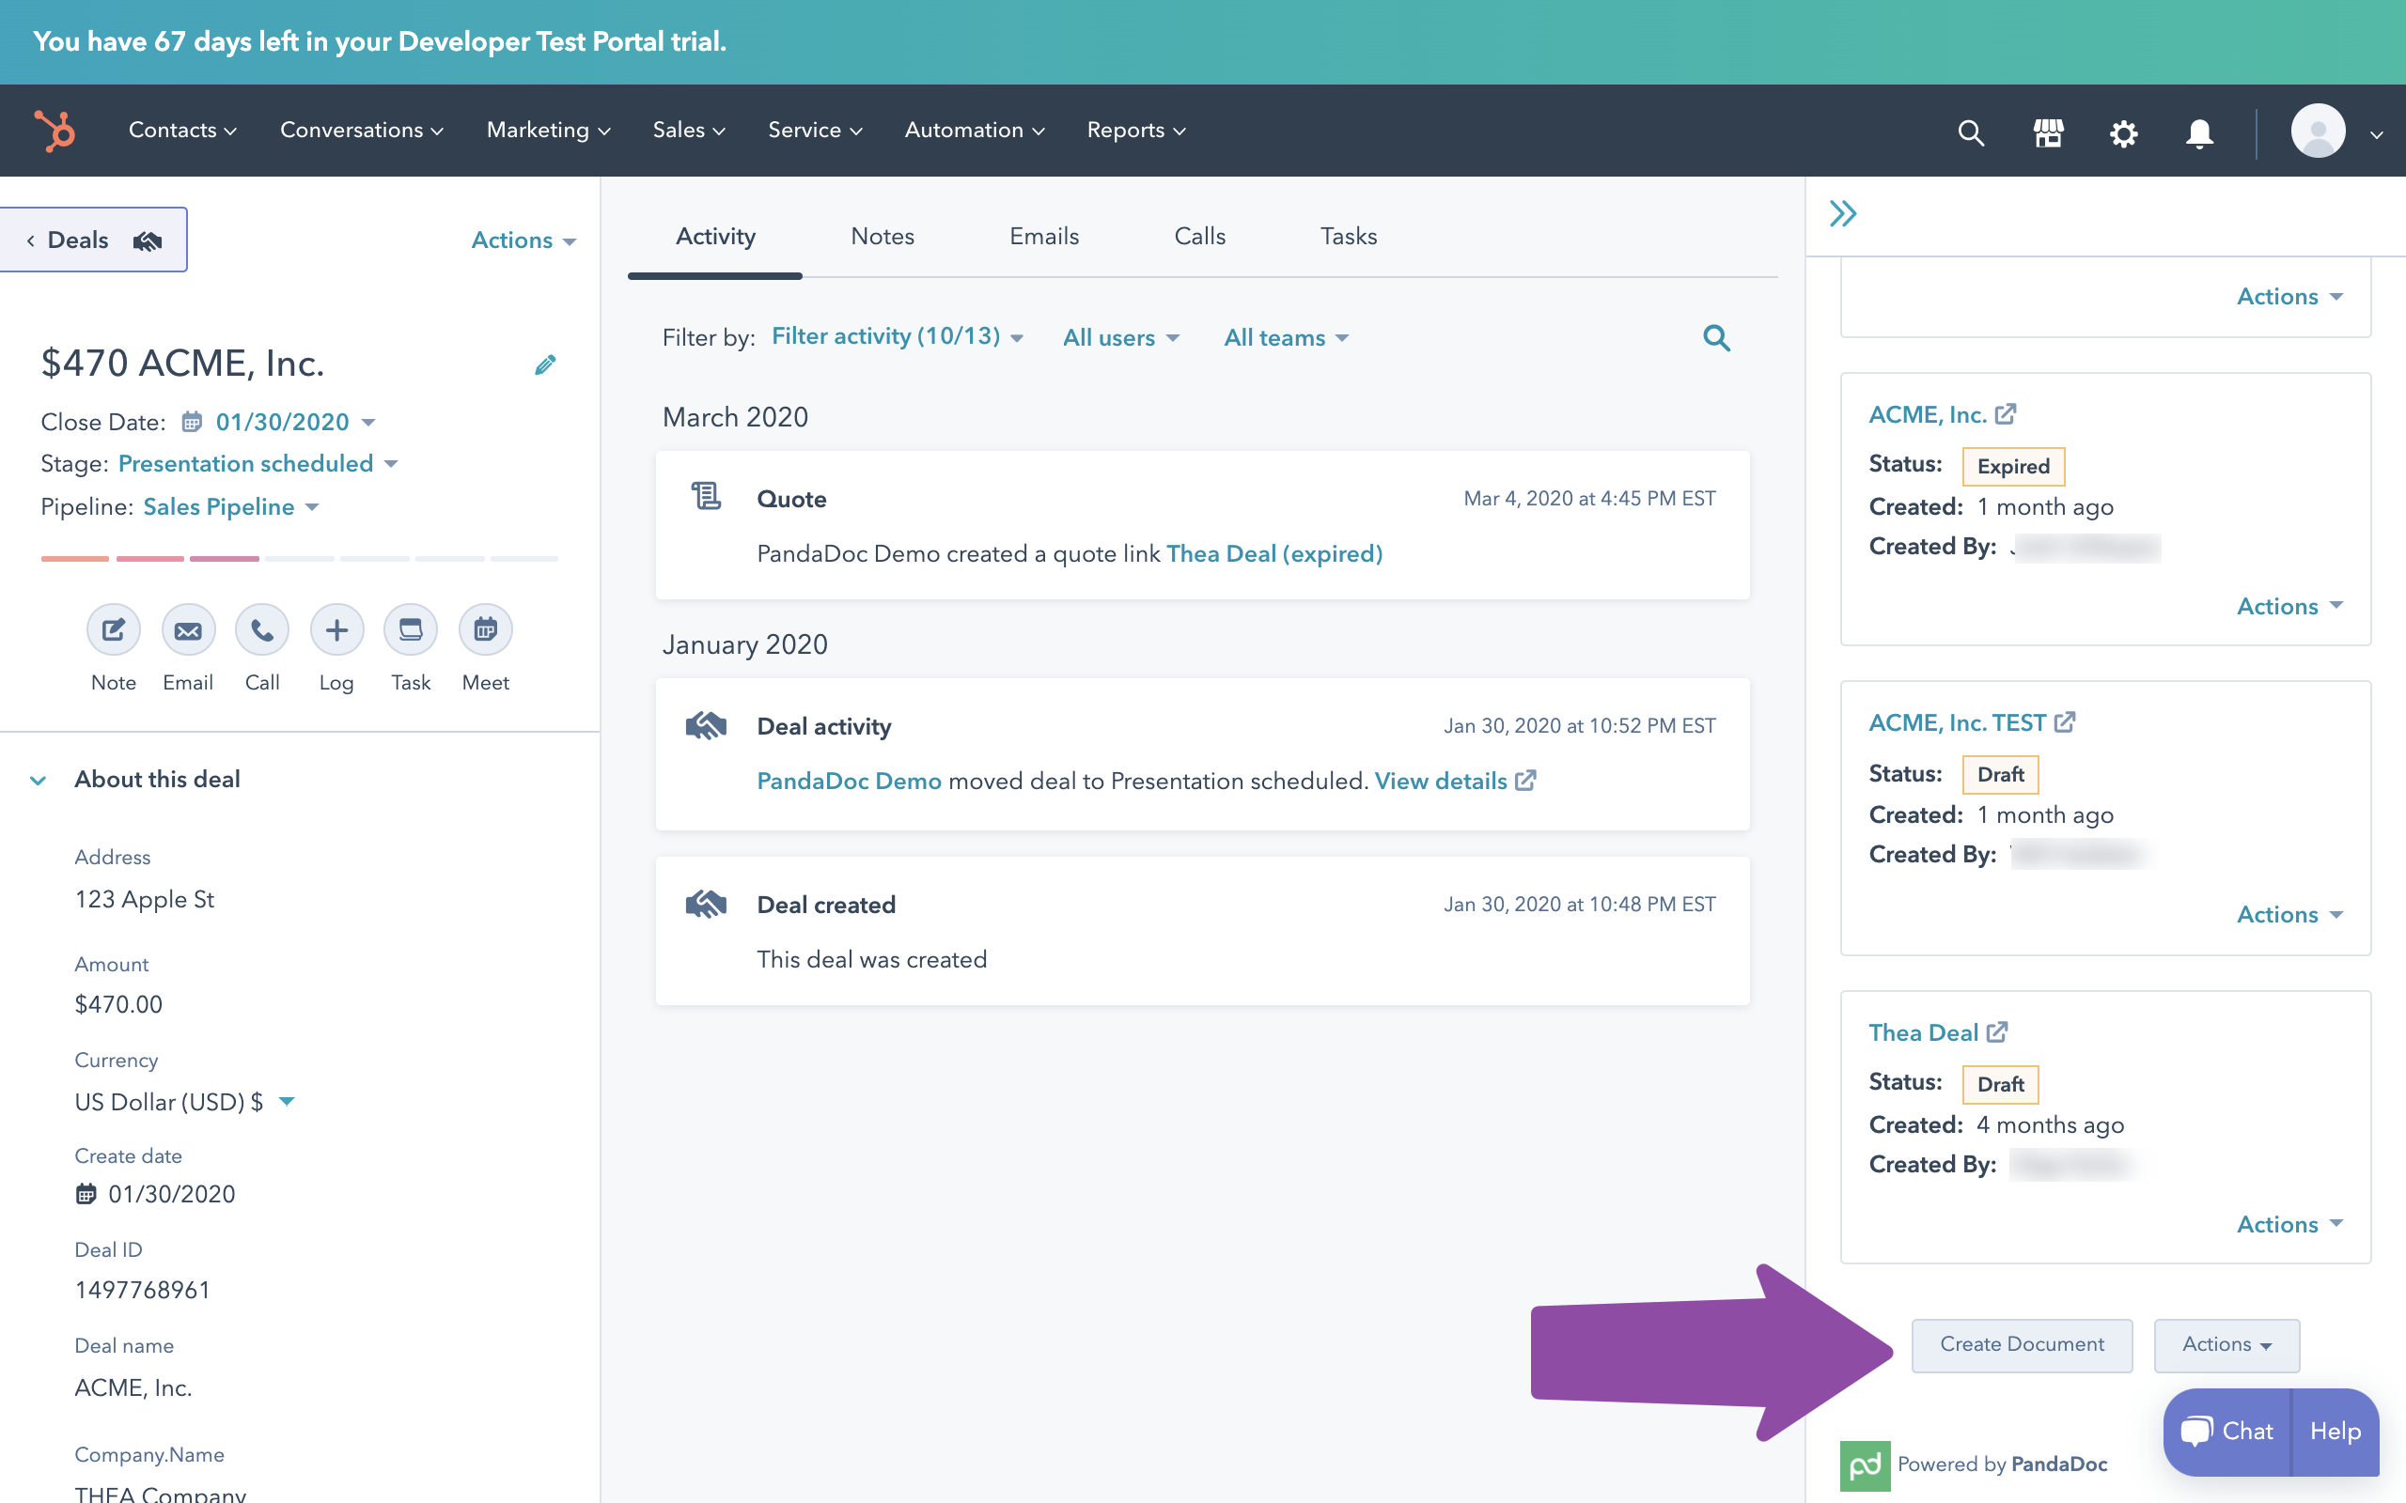
Task: Switch to the Calls tab
Action: pyautogui.click(x=1199, y=237)
